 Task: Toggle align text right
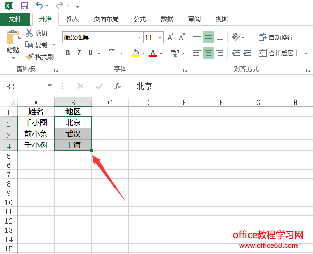click(x=220, y=53)
